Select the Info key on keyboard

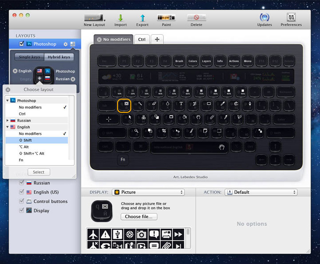(x=220, y=61)
